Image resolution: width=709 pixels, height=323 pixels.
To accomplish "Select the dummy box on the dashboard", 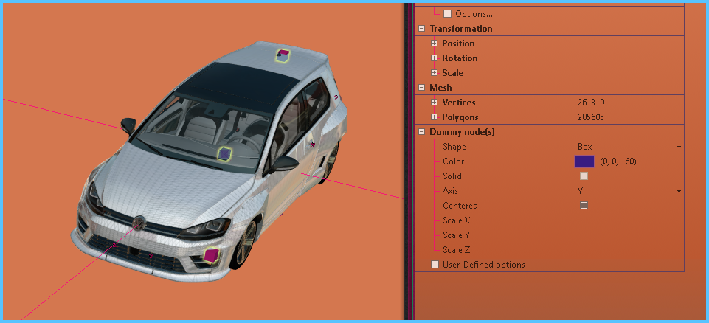I will pyautogui.click(x=224, y=155).
